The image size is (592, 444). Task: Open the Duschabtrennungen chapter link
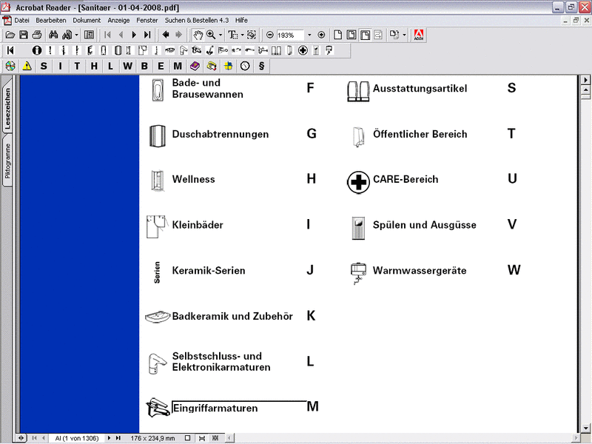(221, 135)
